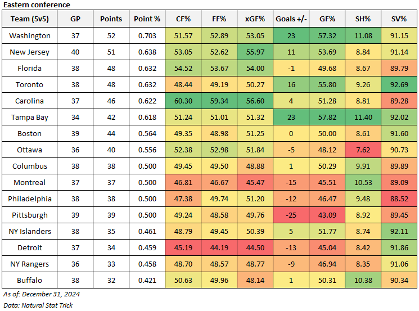The height and width of the screenshot is (311, 419).
Task: Click the Goals +/- column header
Action: 291,19
